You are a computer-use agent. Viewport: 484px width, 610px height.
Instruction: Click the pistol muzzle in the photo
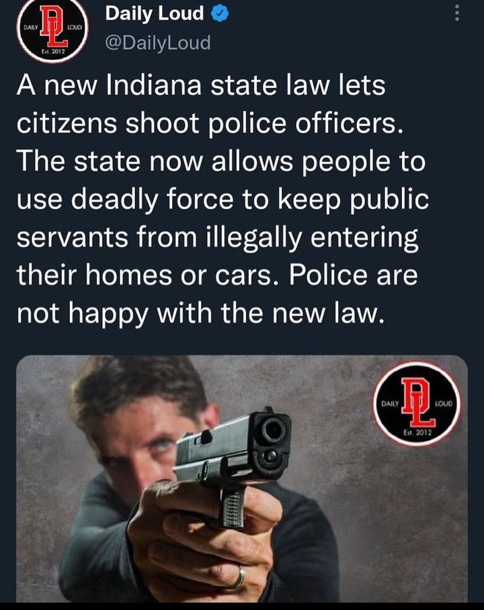coord(272,431)
